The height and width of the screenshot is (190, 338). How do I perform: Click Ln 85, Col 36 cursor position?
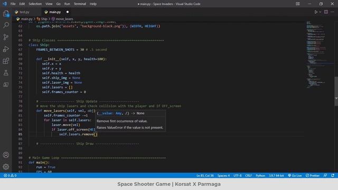pyautogui.click(x=205, y=176)
